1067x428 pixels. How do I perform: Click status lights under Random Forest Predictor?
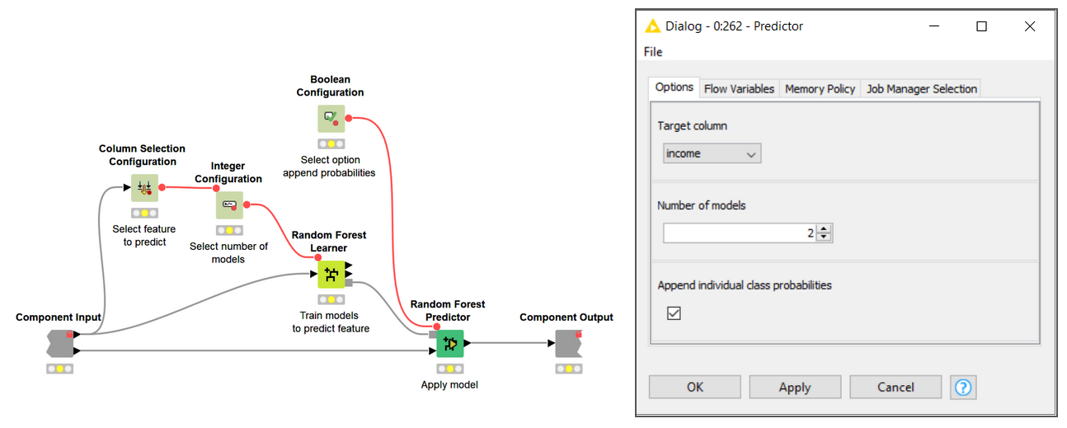450,369
